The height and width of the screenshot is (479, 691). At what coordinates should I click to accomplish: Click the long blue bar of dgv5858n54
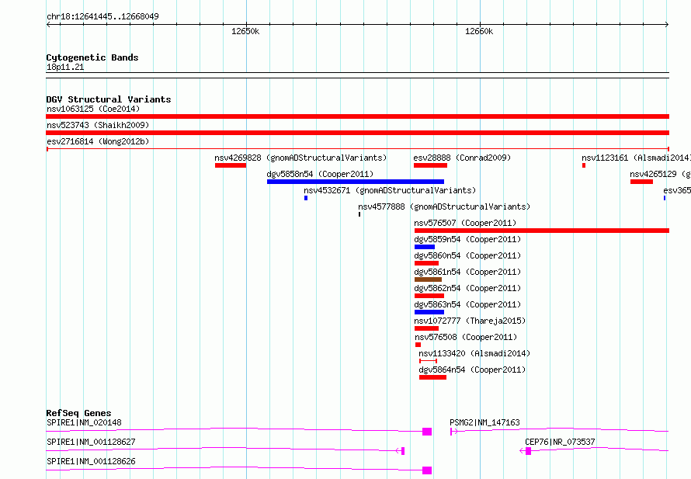tap(356, 182)
